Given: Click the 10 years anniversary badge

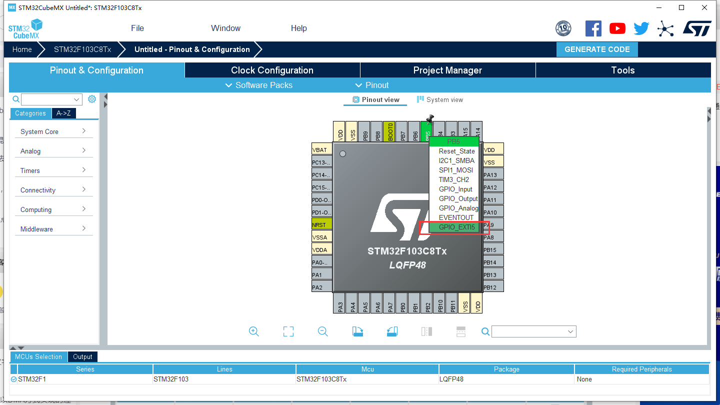Looking at the screenshot, I should click(x=563, y=28).
